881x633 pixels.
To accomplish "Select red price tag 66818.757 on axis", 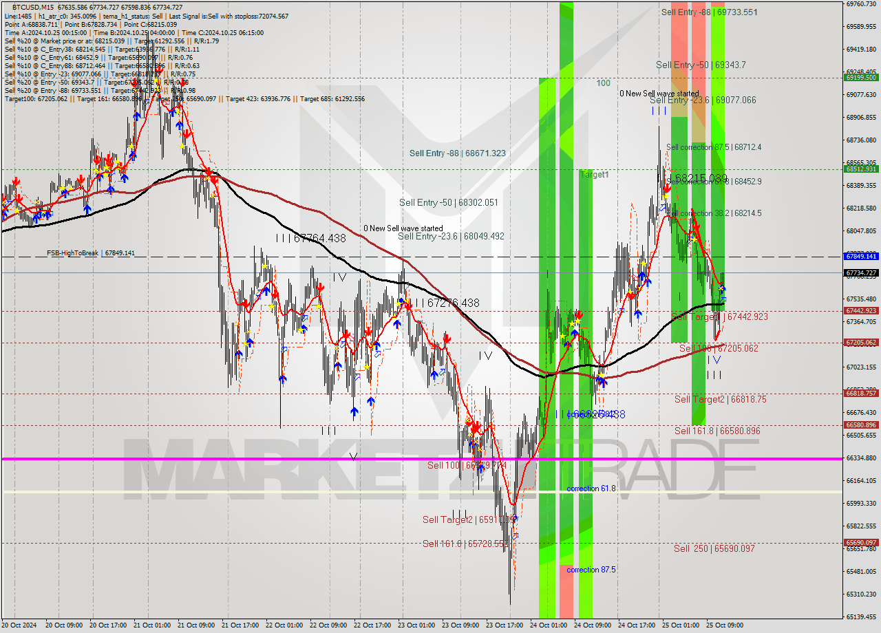I will (x=860, y=394).
